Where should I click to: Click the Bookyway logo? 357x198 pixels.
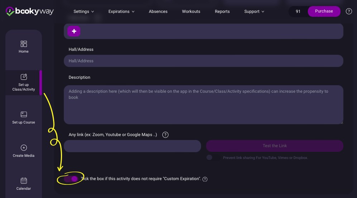[29, 11]
